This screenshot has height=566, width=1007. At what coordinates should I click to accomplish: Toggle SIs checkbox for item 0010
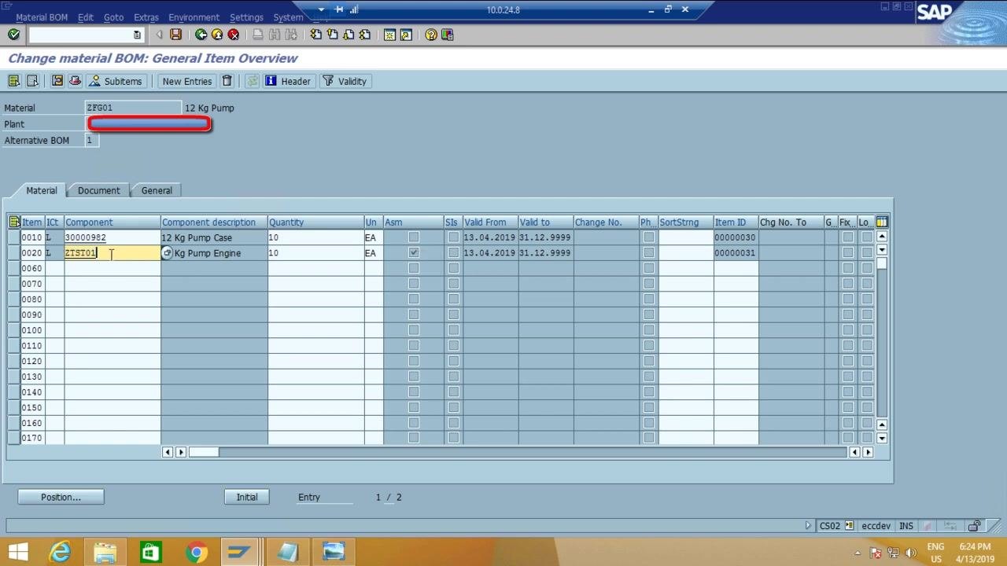point(453,237)
